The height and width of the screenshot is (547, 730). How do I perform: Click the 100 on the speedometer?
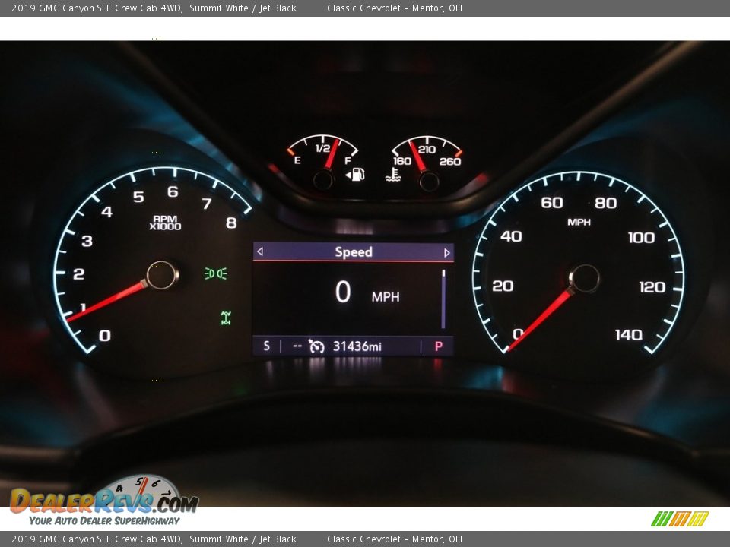pos(641,238)
